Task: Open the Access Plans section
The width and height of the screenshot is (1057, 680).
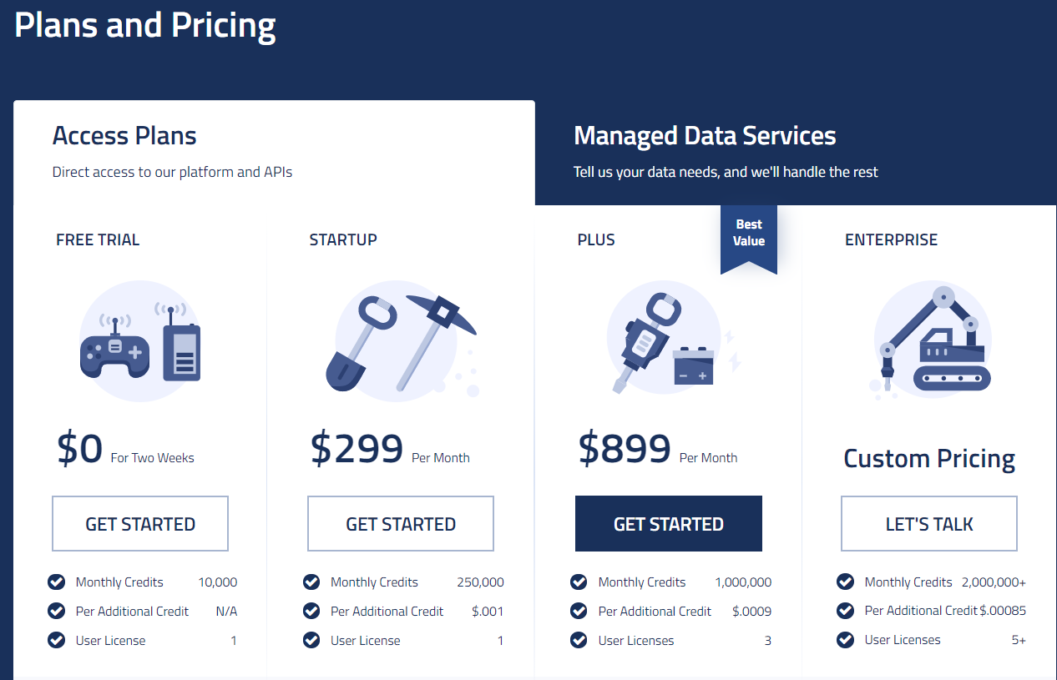Action: tap(124, 135)
